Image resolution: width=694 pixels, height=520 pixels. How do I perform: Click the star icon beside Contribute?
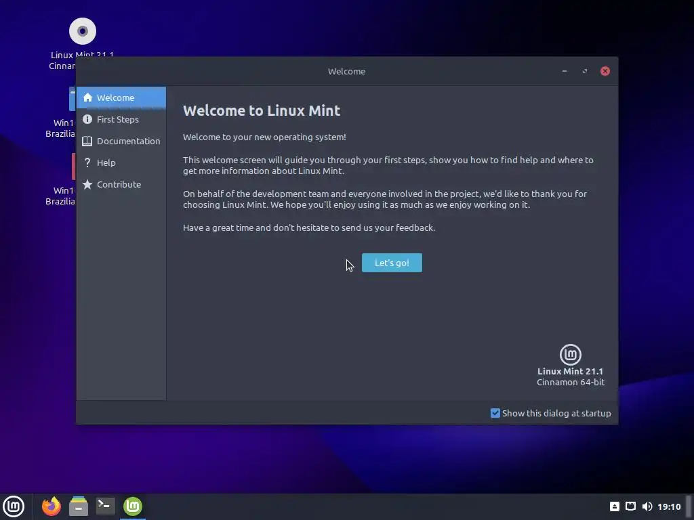point(87,184)
